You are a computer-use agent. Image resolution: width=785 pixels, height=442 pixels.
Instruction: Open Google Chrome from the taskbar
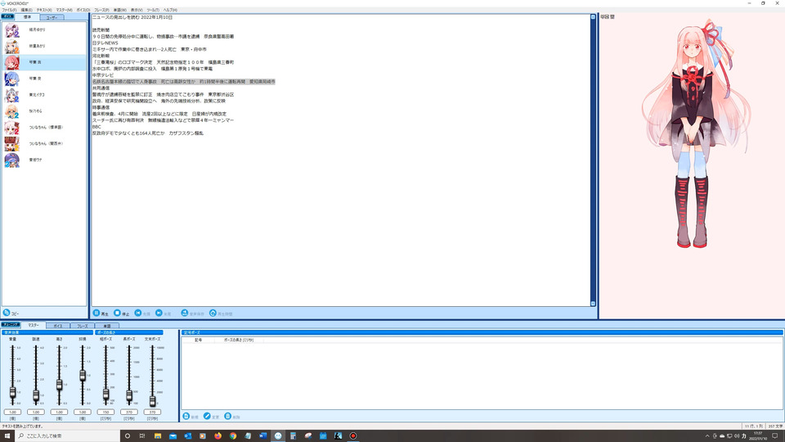point(233,436)
